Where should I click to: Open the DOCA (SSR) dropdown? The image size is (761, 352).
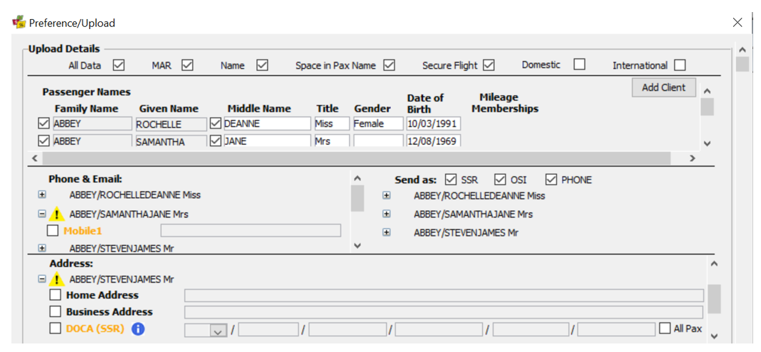[x=218, y=330]
